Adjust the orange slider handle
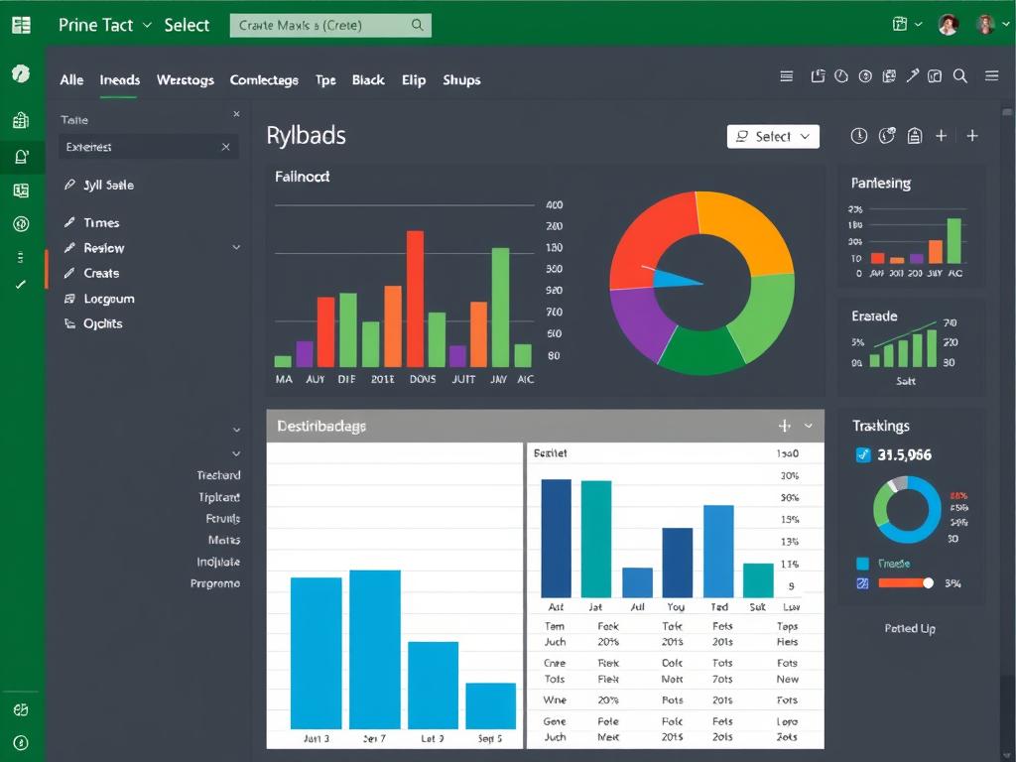1016x762 pixels. [x=928, y=583]
